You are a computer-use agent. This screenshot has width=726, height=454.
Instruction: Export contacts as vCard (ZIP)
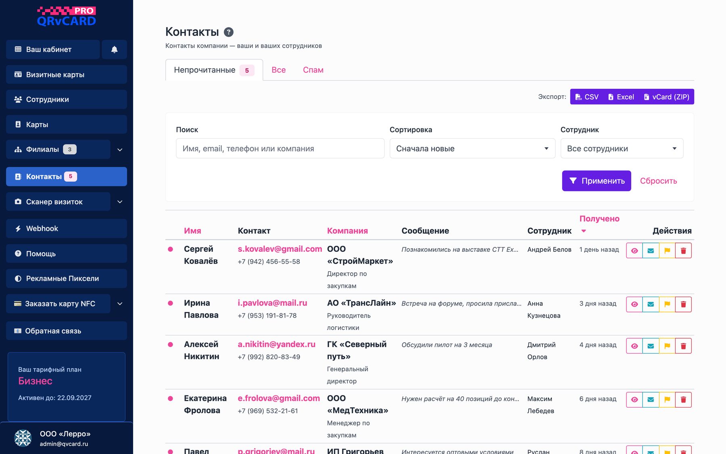pyautogui.click(x=666, y=97)
